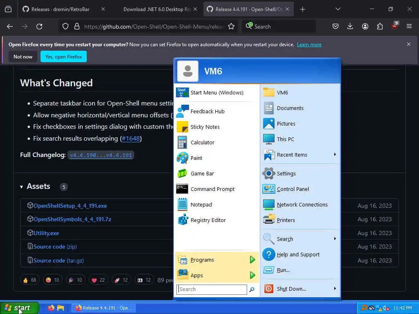The image size is (419, 314).
Task: Open Firefox downloads panel
Action: [x=350, y=26]
